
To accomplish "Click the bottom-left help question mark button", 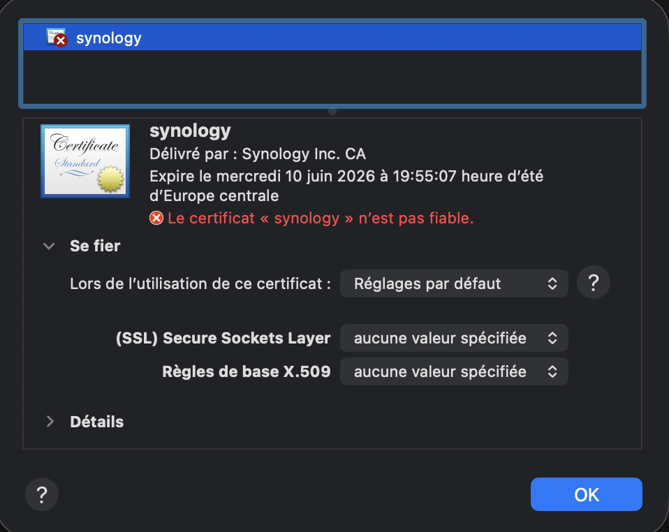I will 42,495.
